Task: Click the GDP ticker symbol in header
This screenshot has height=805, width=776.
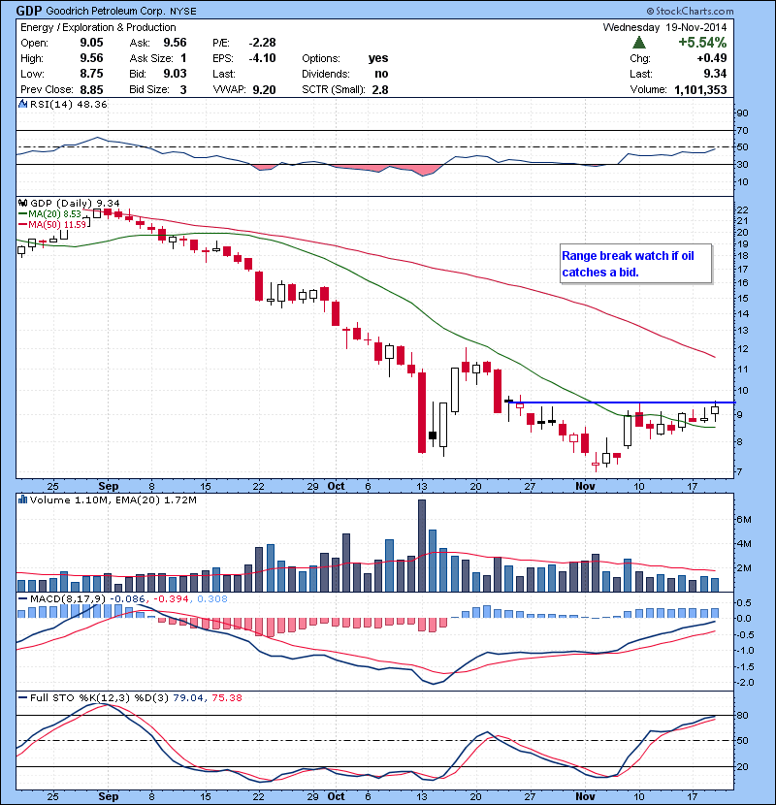Action: tap(29, 11)
